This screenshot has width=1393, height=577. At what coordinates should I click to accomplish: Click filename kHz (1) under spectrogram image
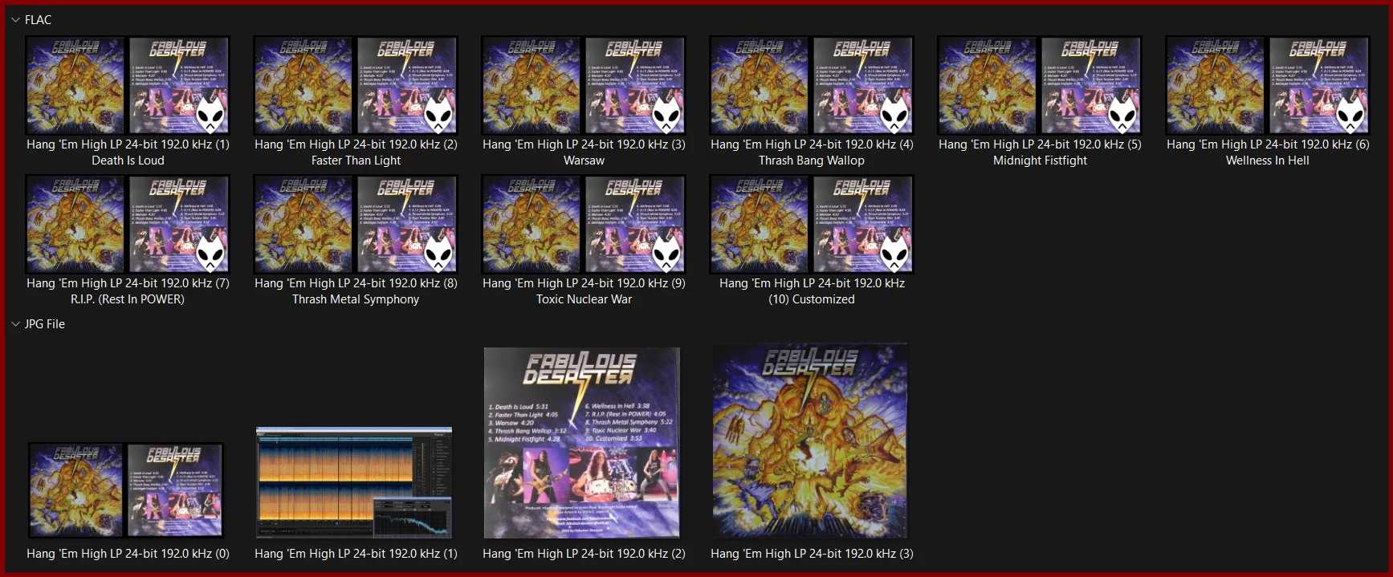tap(356, 554)
